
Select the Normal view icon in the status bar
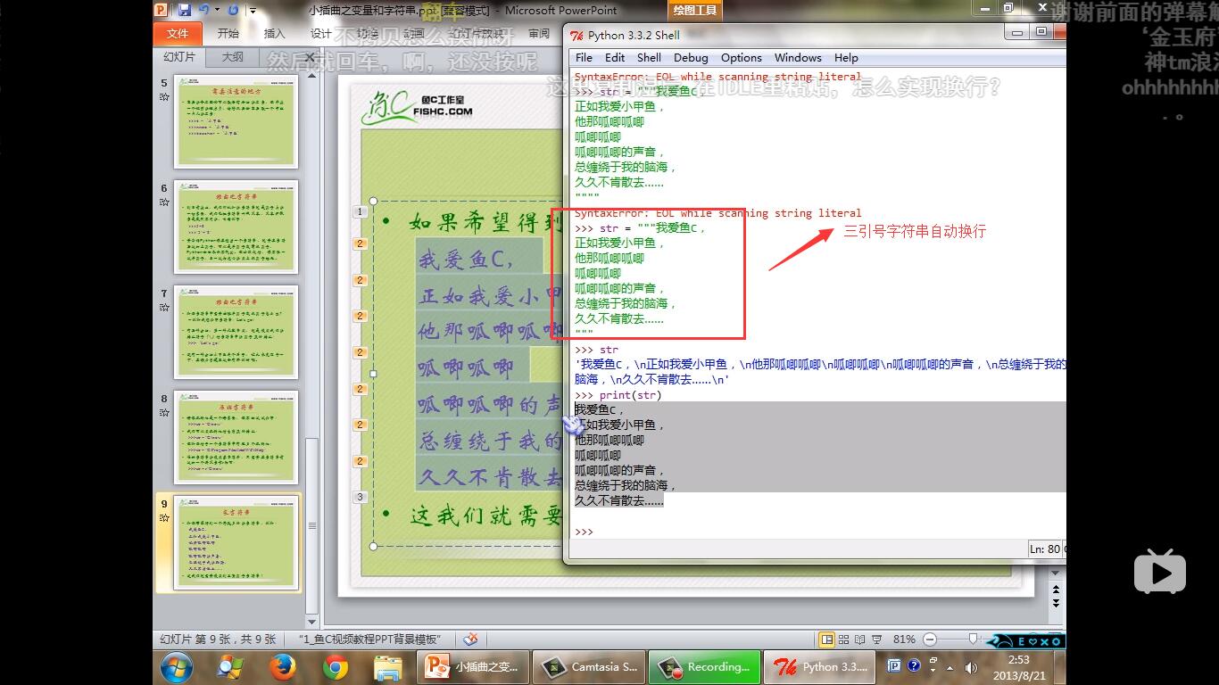tap(827, 640)
